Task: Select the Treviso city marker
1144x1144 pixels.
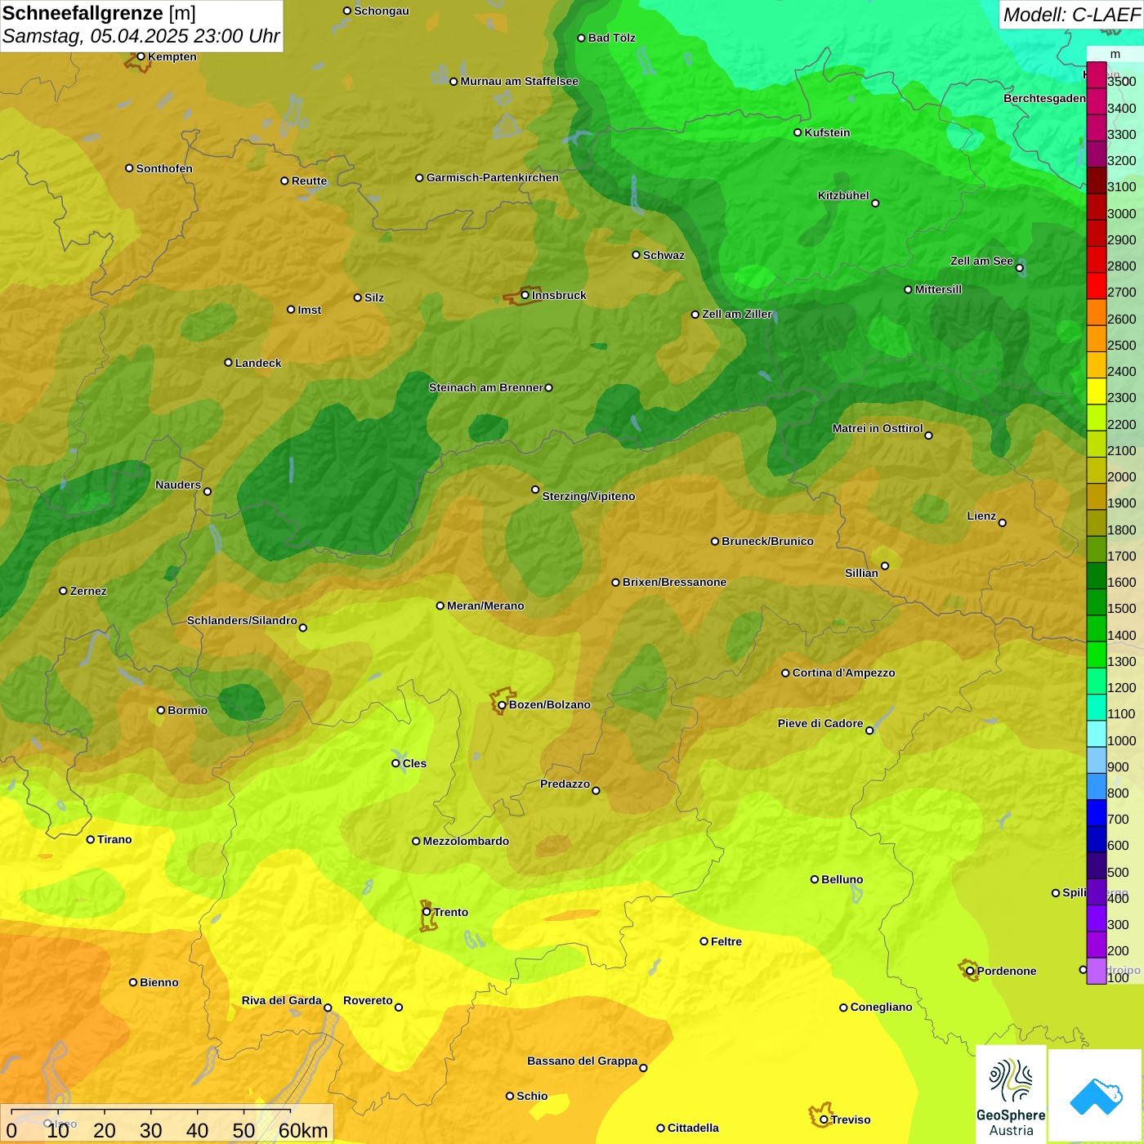Action: click(x=824, y=1119)
